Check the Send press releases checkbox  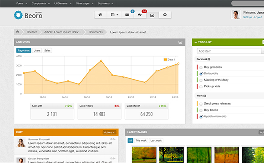201,104
